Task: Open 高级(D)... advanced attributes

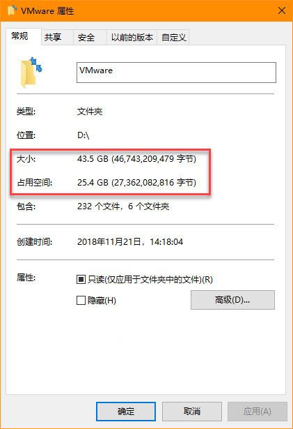Action: click(232, 300)
